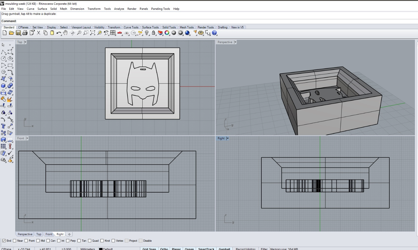The image size is (418, 250).
Task: Open the File menu
Action: coord(4,9)
